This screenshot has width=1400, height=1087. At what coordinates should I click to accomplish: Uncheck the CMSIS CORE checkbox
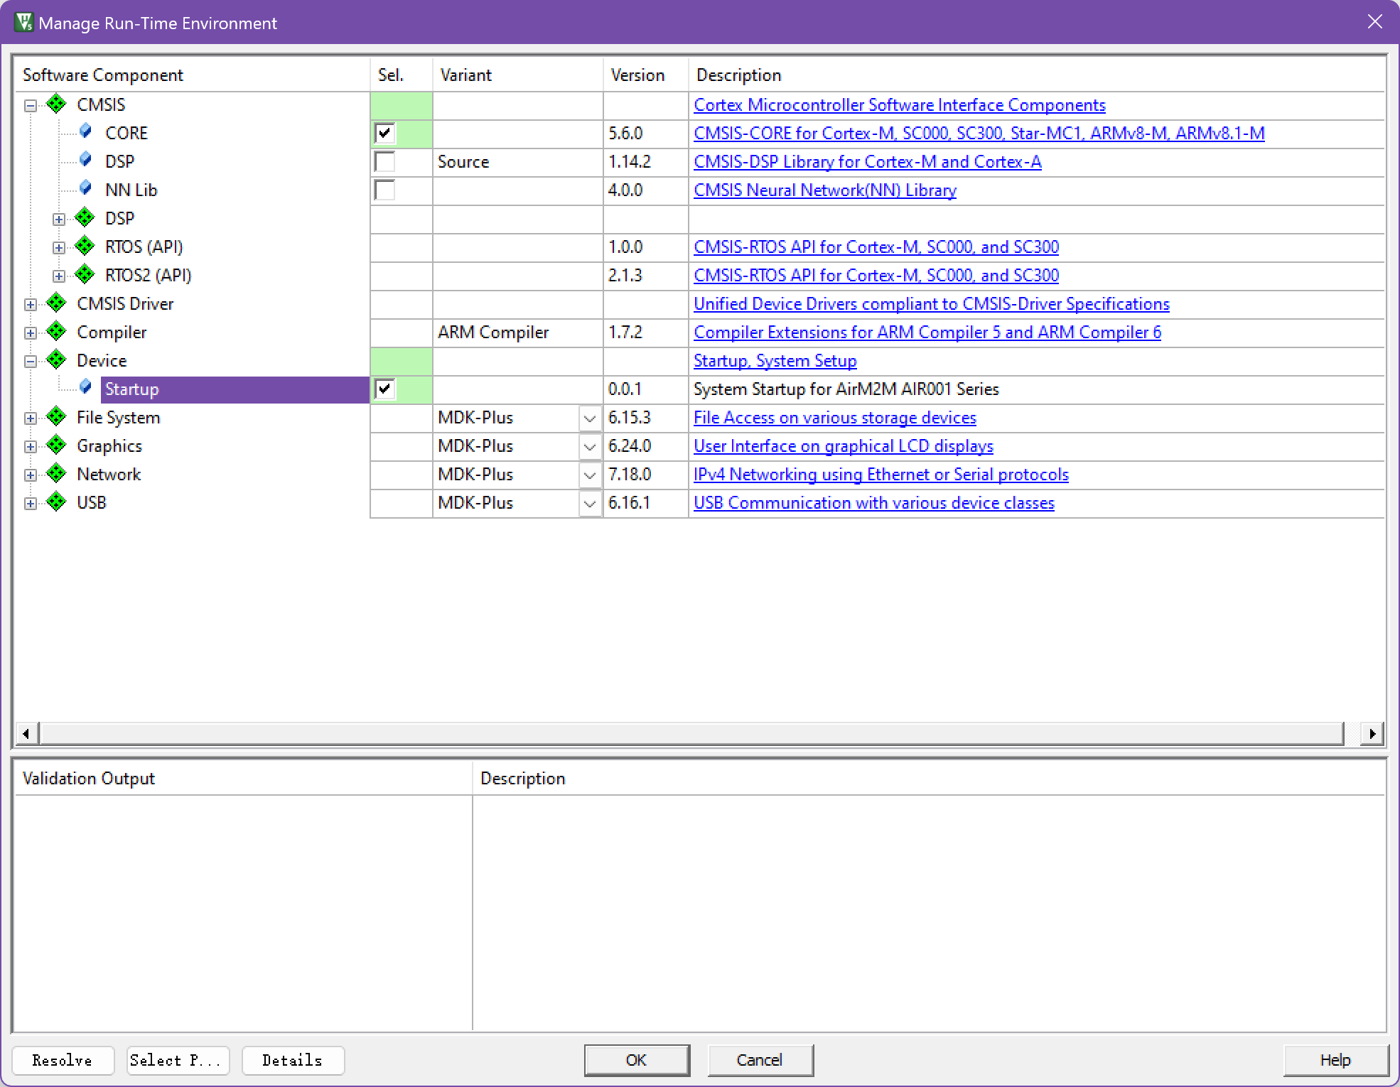(384, 133)
